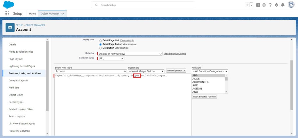This screenshot has height=138, width=298.
Task: Click the search magnifier icon
Action: click(97, 5)
